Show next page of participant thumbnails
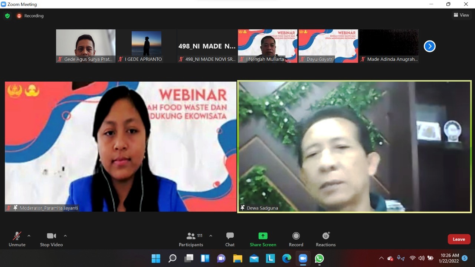The width and height of the screenshot is (475, 267). [x=429, y=46]
